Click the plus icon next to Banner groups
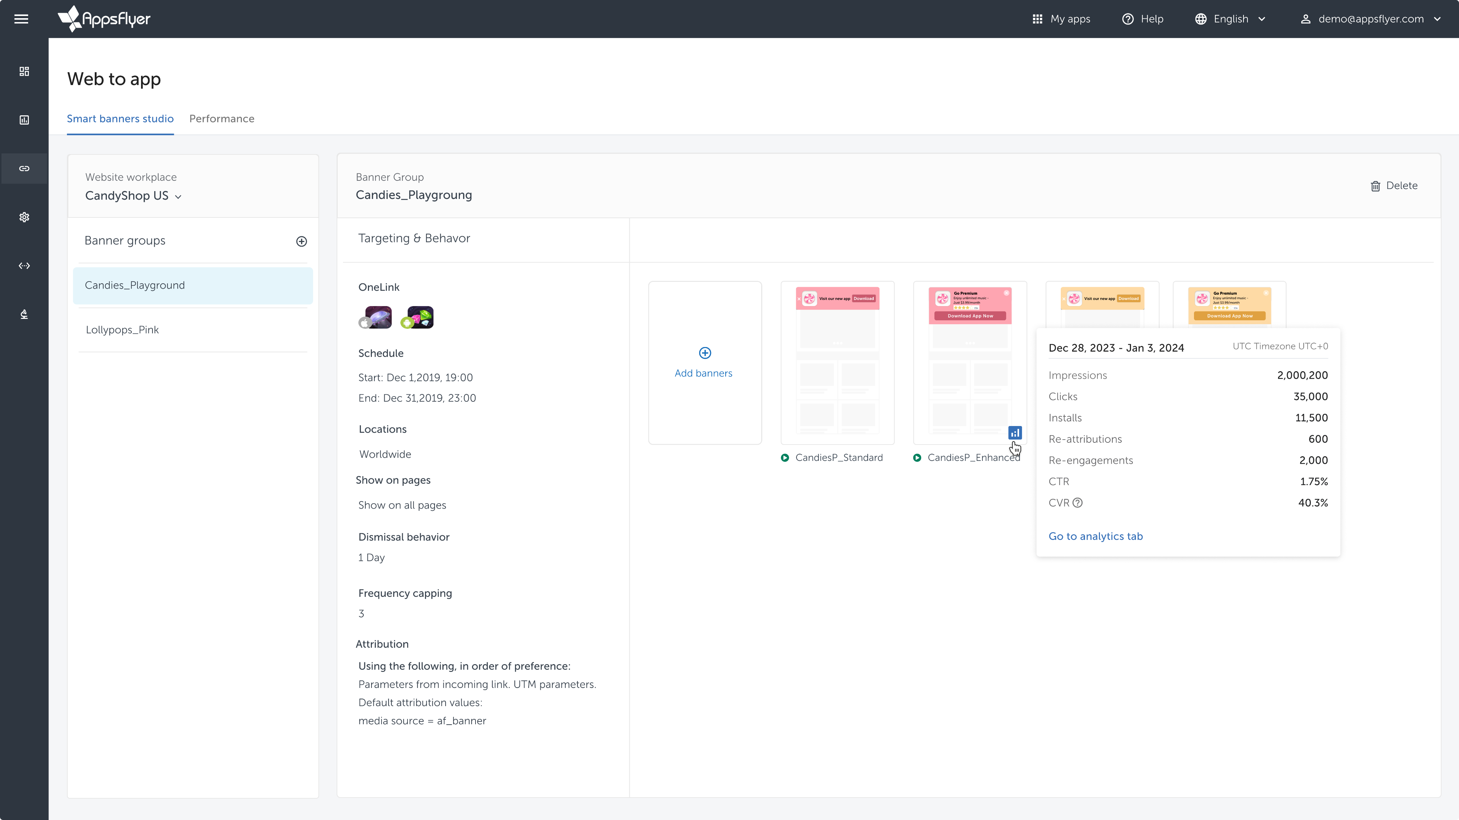The image size is (1459, 820). pyautogui.click(x=301, y=242)
